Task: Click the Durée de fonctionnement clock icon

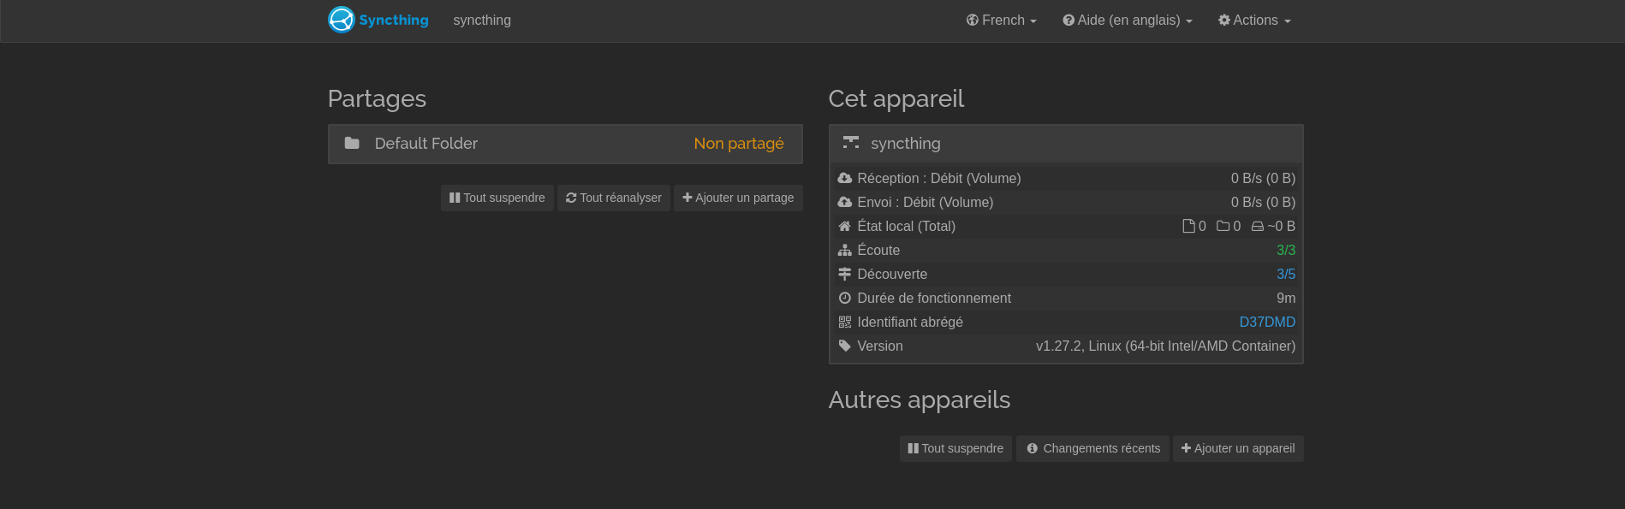Action: [x=845, y=298]
